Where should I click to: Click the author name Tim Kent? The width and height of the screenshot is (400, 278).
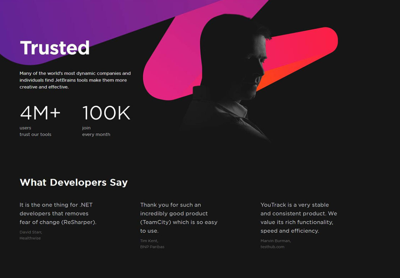pos(149,241)
